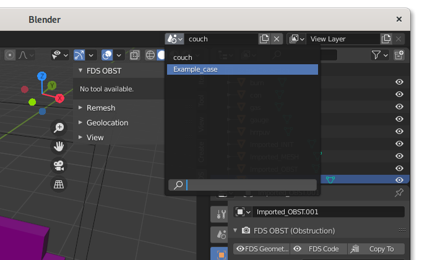Click the Imported_OBST.001 name field
Screen dimensions: 422x260
329,212
